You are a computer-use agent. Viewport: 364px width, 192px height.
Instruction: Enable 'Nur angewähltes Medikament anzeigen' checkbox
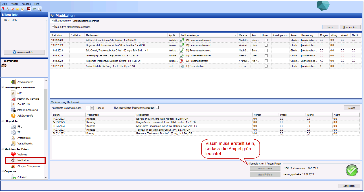point(157,107)
